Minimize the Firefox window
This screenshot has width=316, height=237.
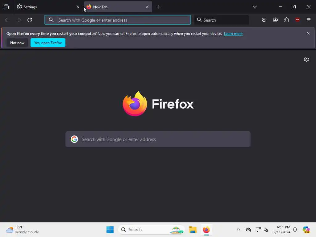click(280, 7)
